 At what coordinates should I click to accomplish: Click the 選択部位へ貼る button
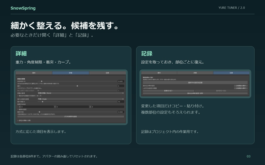[x=221, y=91]
